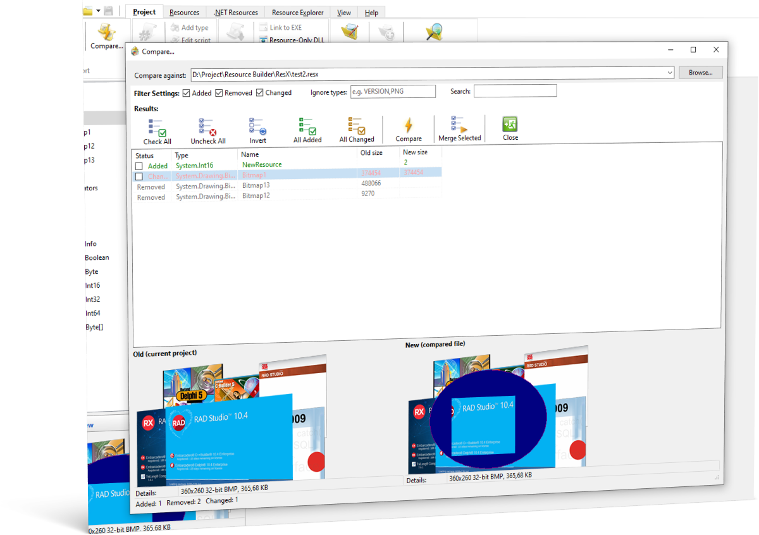
Task: Select the NewResource name cell
Action: coord(262,164)
